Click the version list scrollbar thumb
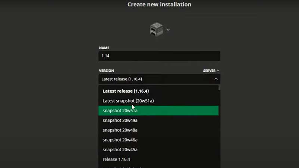 219,88
